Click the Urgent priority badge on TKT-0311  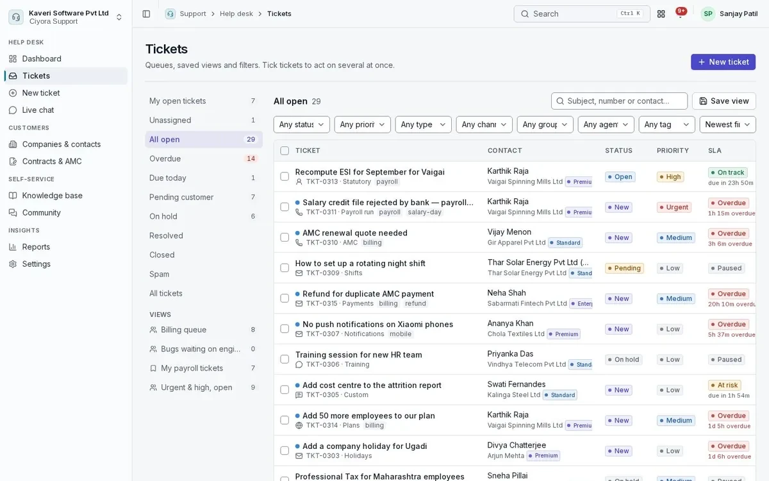click(674, 207)
